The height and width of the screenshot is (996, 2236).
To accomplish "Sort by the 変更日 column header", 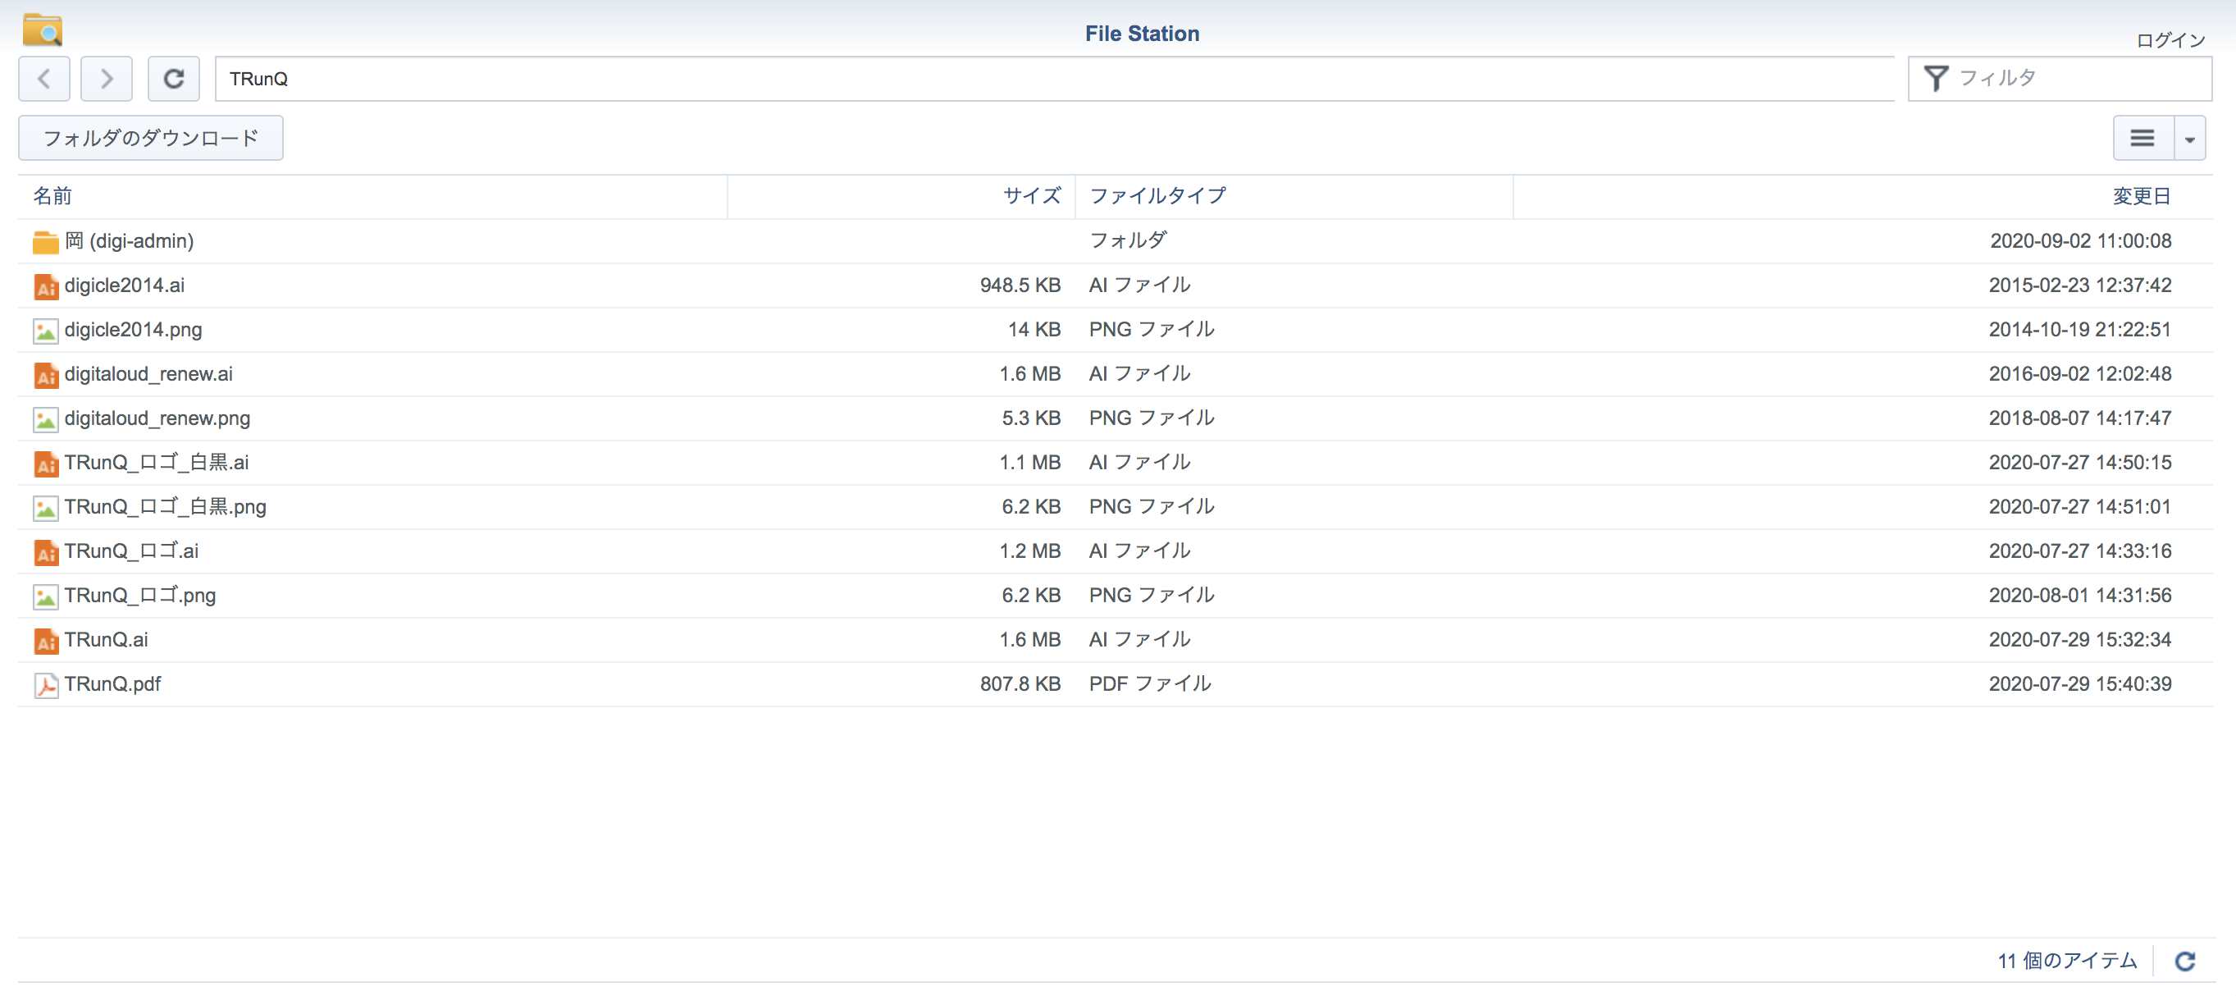I will click(x=2141, y=196).
